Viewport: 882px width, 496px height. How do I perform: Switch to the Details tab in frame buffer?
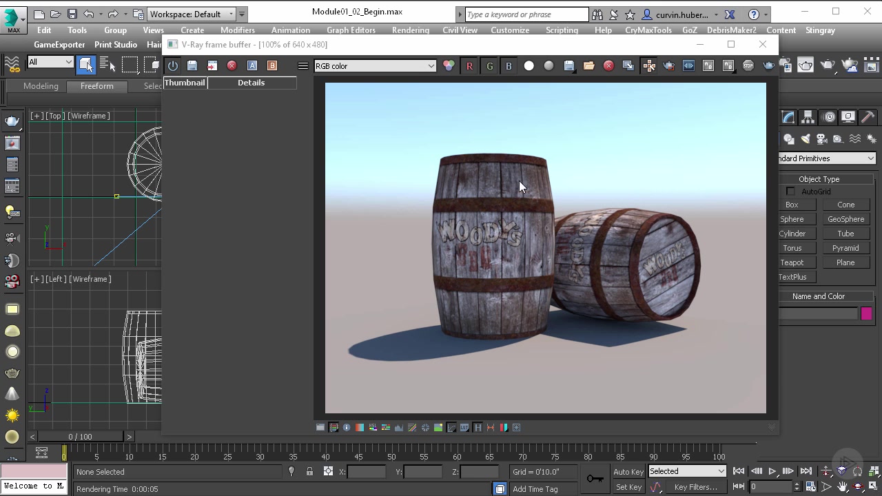point(251,82)
